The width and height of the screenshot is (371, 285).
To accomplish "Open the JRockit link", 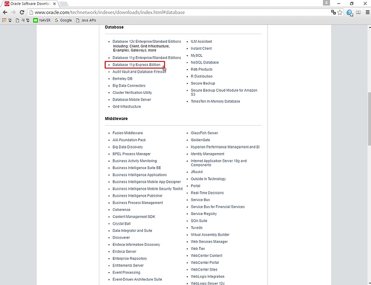I will coord(197,172).
